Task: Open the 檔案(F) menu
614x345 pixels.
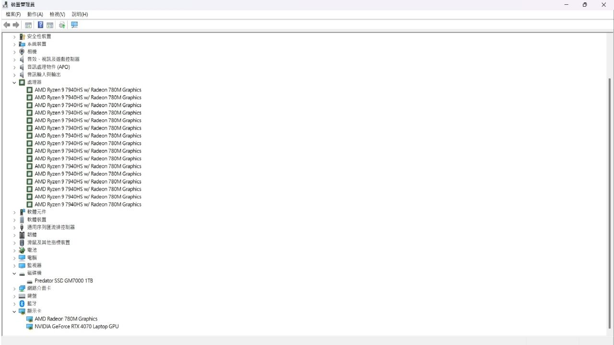Action: point(13,14)
